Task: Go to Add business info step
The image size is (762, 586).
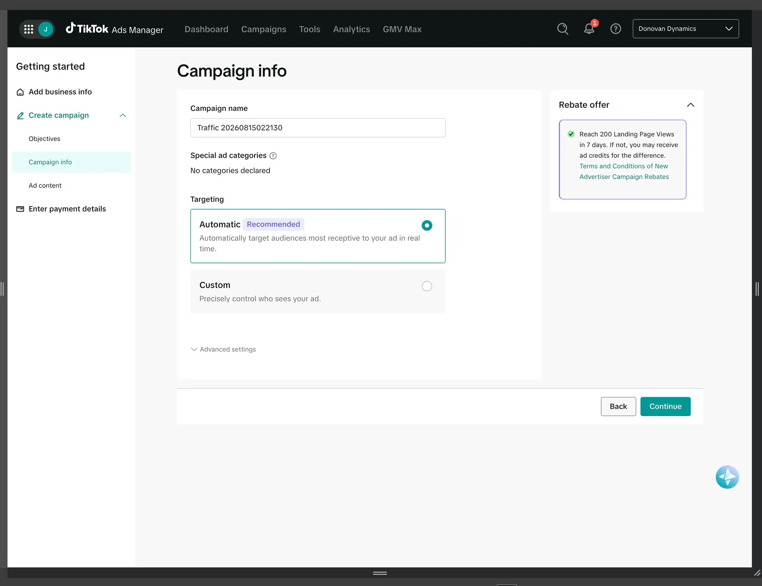Action: point(54,92)
